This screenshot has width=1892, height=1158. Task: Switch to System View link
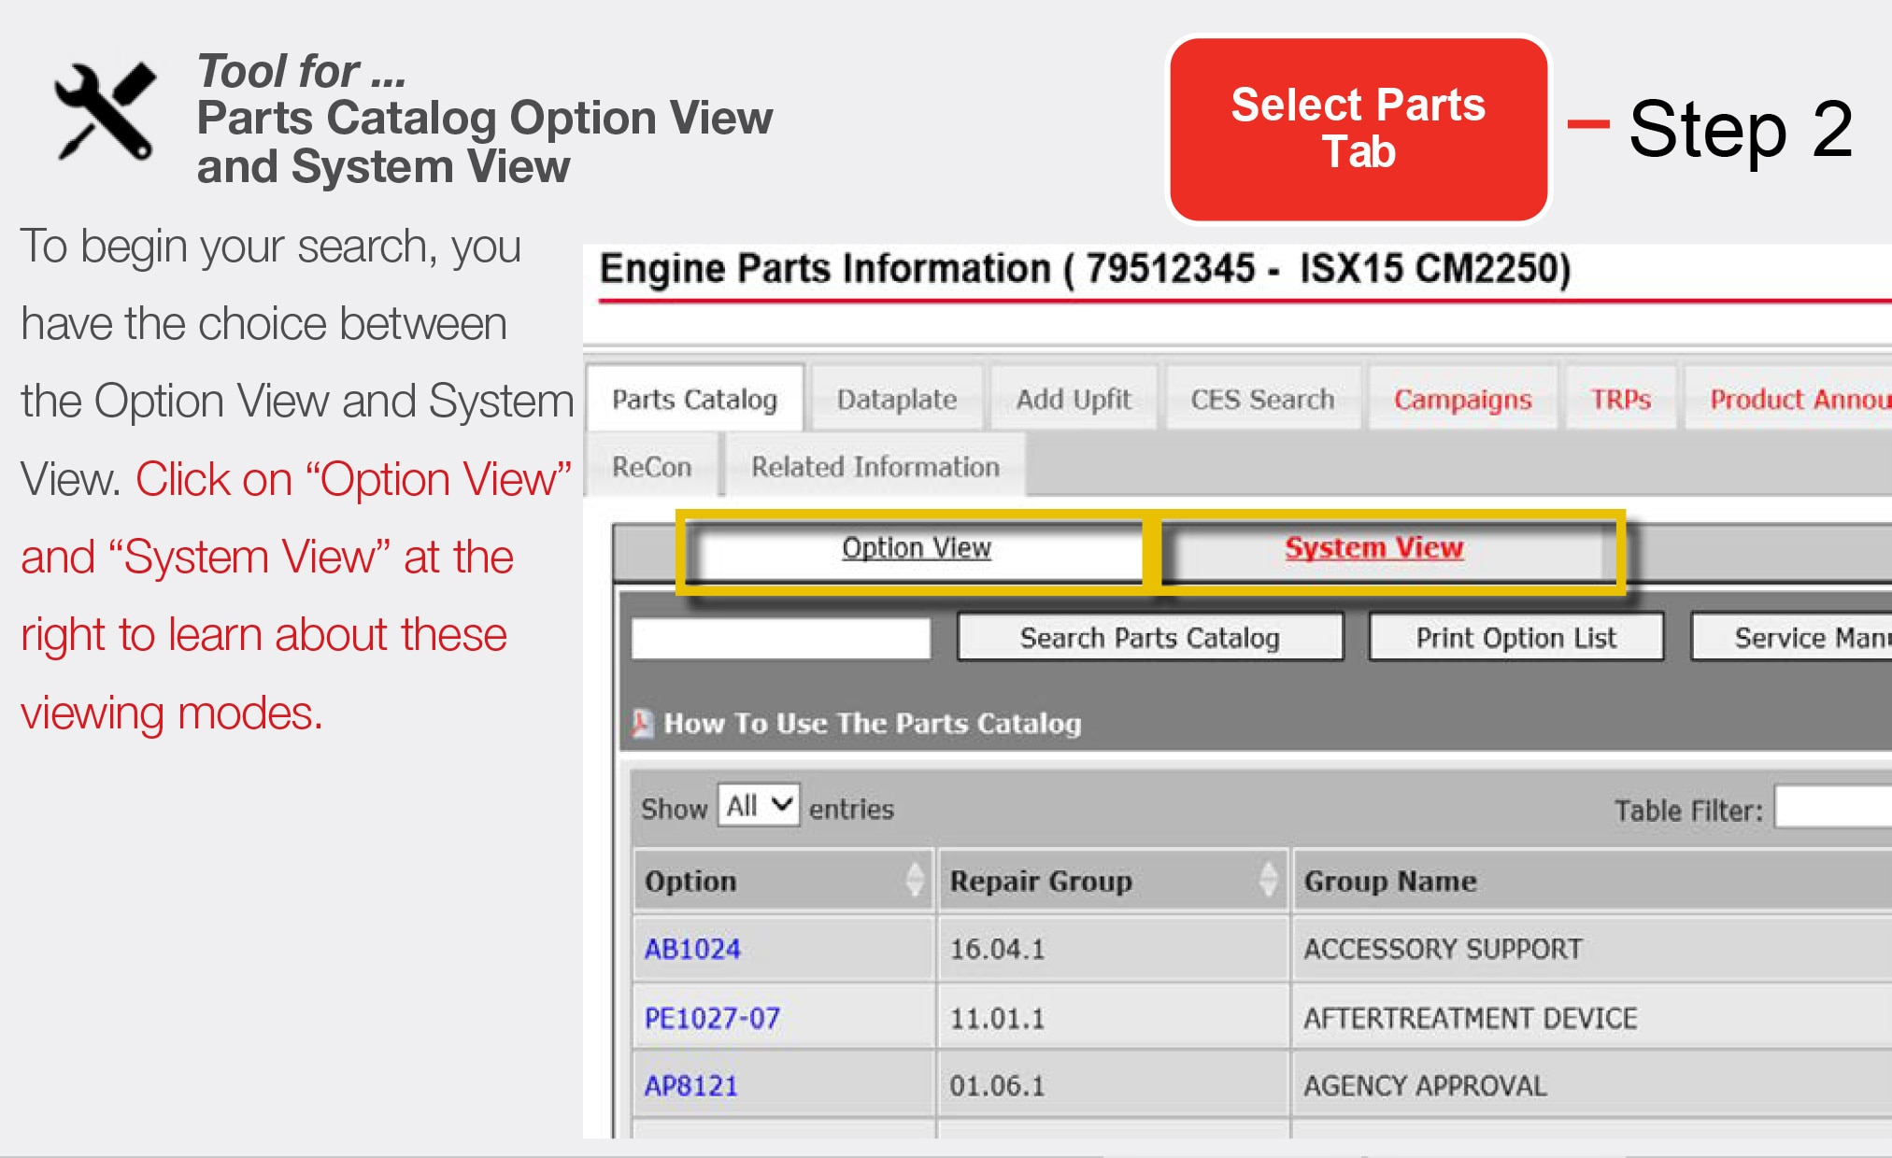[1373, 548]
